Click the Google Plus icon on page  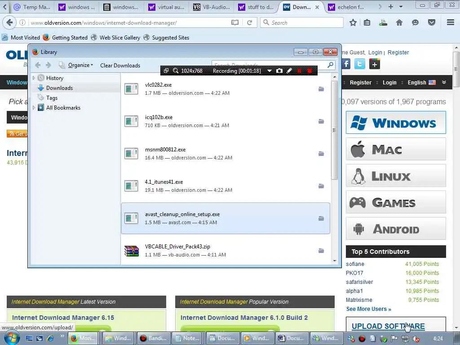tap(375, 64)
